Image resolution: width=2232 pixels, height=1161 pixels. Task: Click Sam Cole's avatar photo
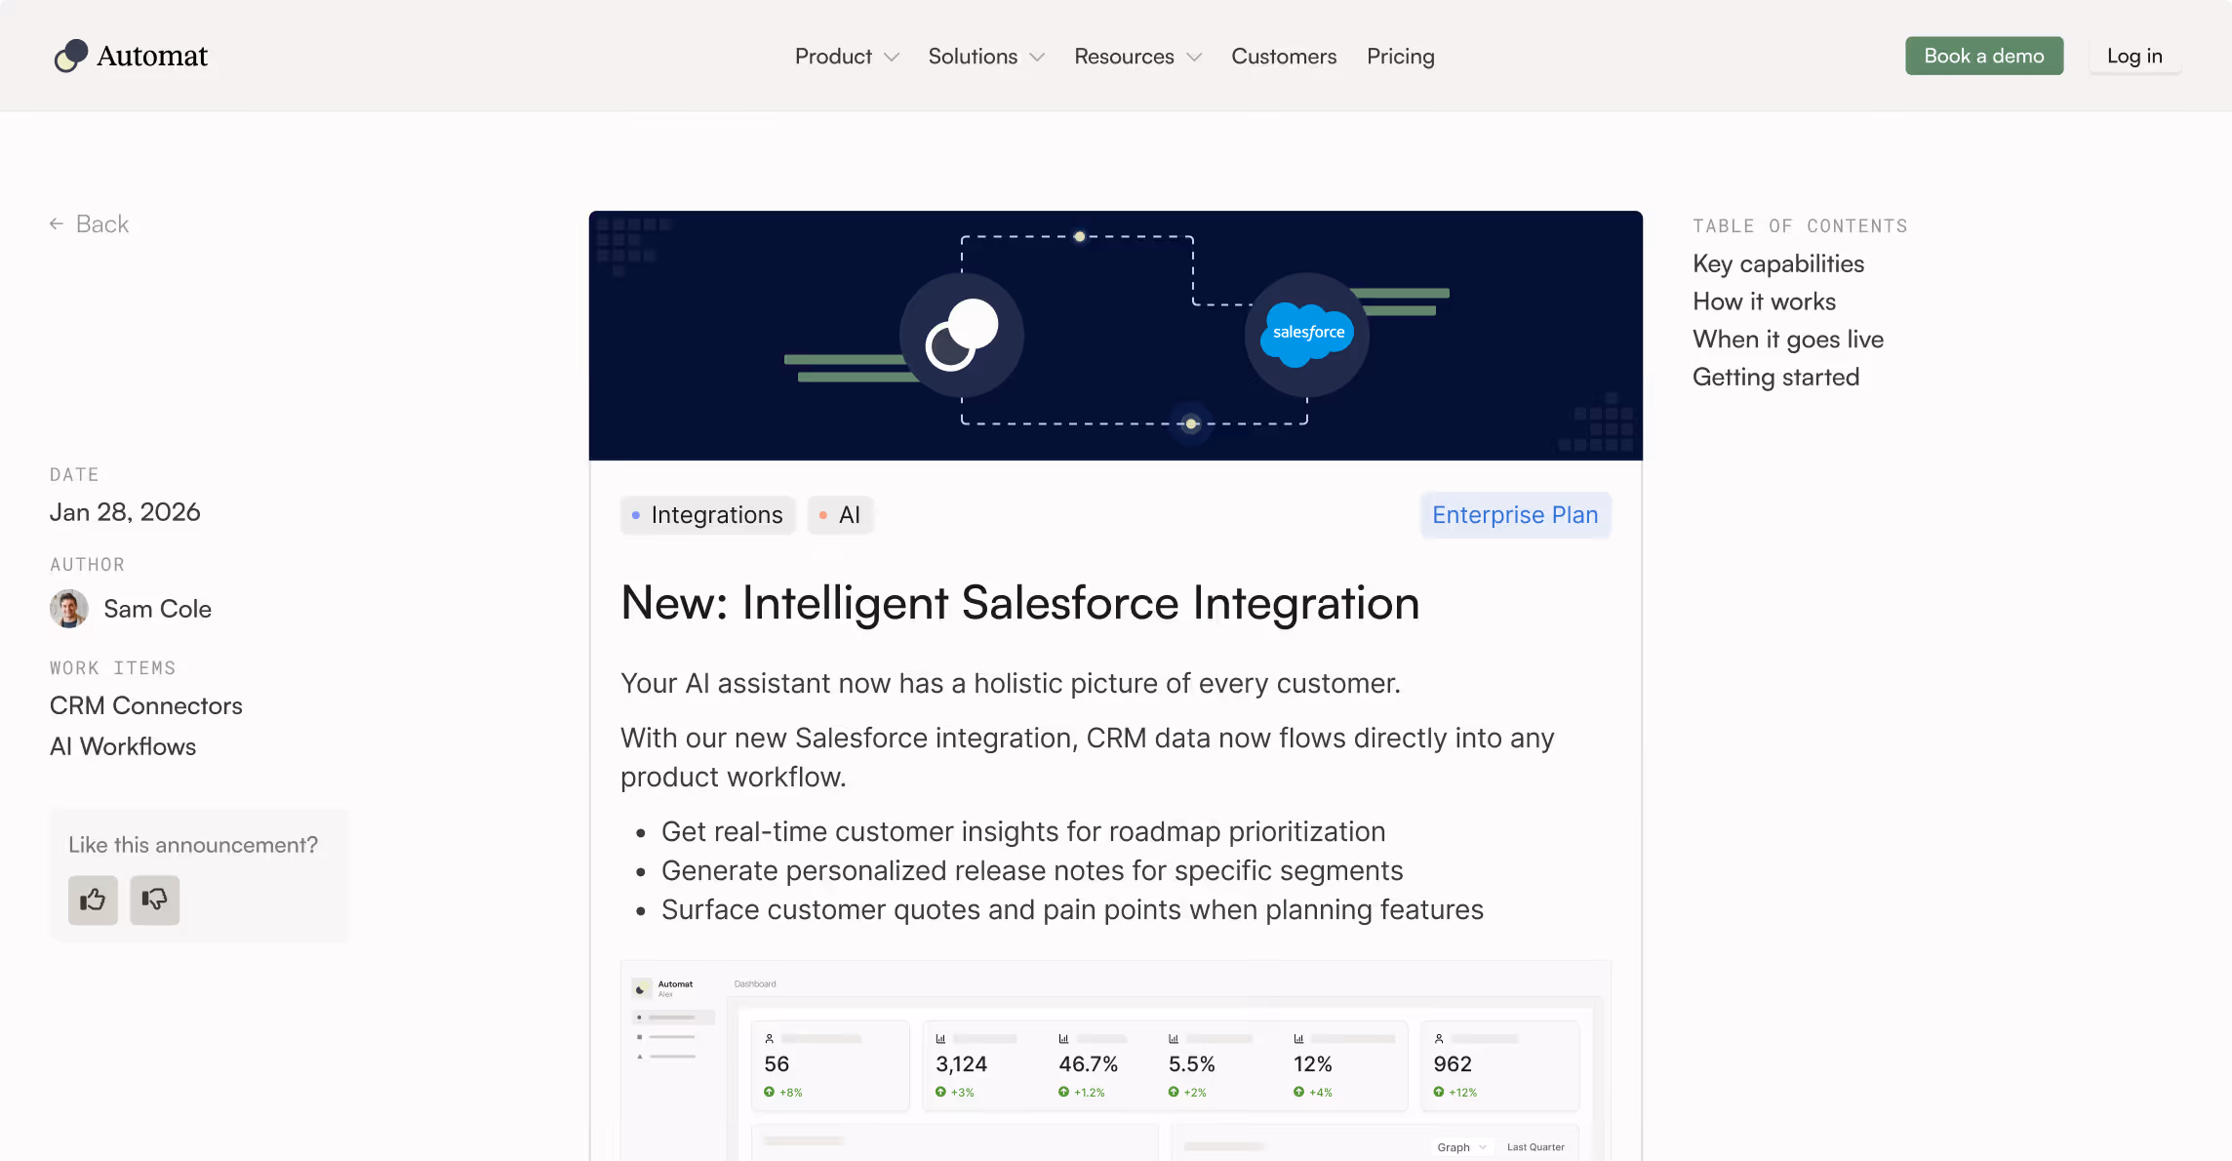[x=68, y=609]
